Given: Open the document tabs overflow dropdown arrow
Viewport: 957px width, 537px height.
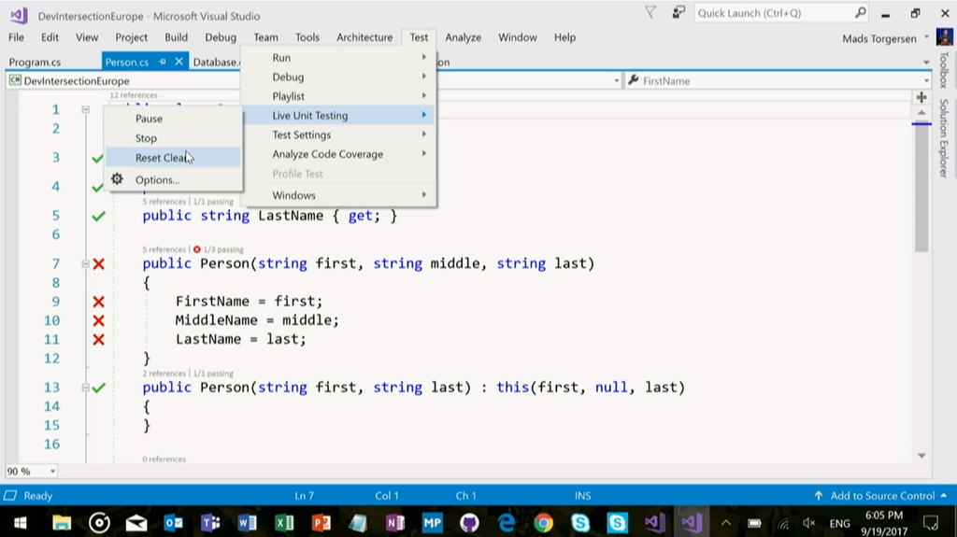Looking at the screenshot, I should [926, 63].
